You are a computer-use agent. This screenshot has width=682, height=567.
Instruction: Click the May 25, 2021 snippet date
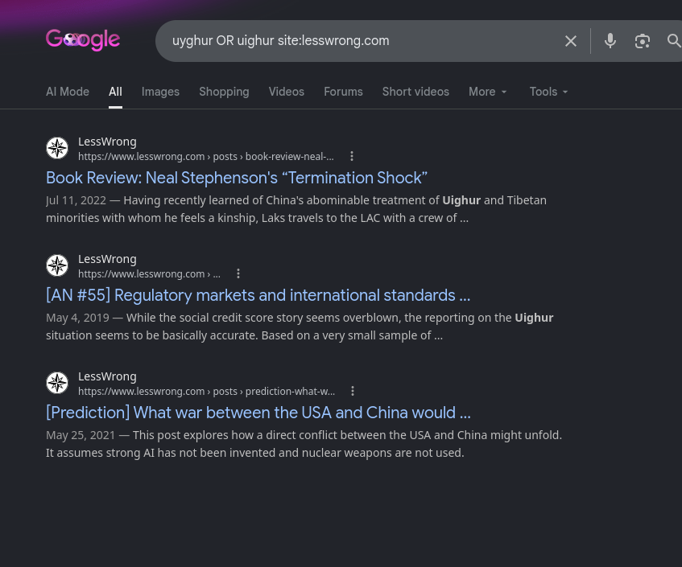[81, 435]
